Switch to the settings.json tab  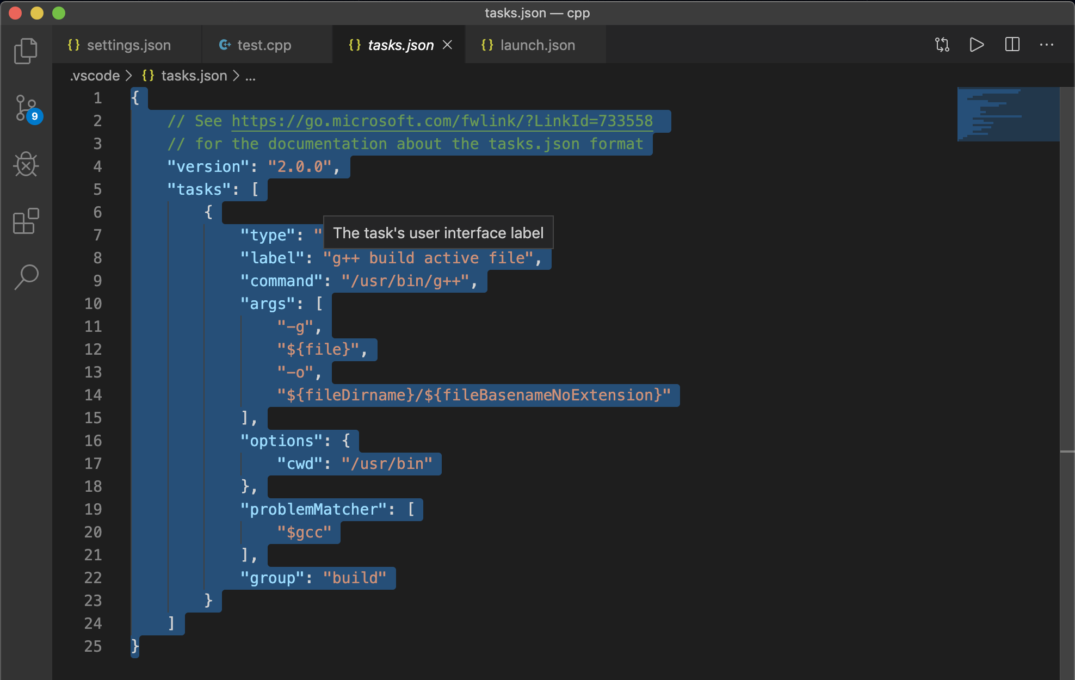128,45
